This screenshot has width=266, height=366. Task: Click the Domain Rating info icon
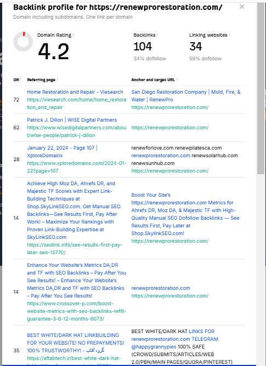(x=73, y=35)
